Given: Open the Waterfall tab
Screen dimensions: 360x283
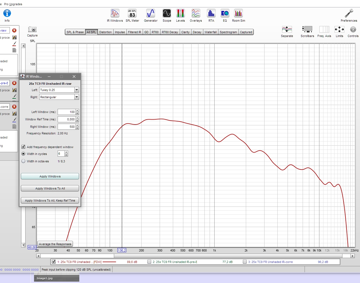Looking at the screenshot, I should [x=210, y=32].
